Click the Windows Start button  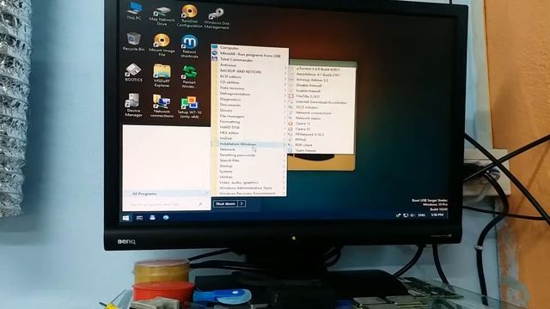[x=126, y=218]
